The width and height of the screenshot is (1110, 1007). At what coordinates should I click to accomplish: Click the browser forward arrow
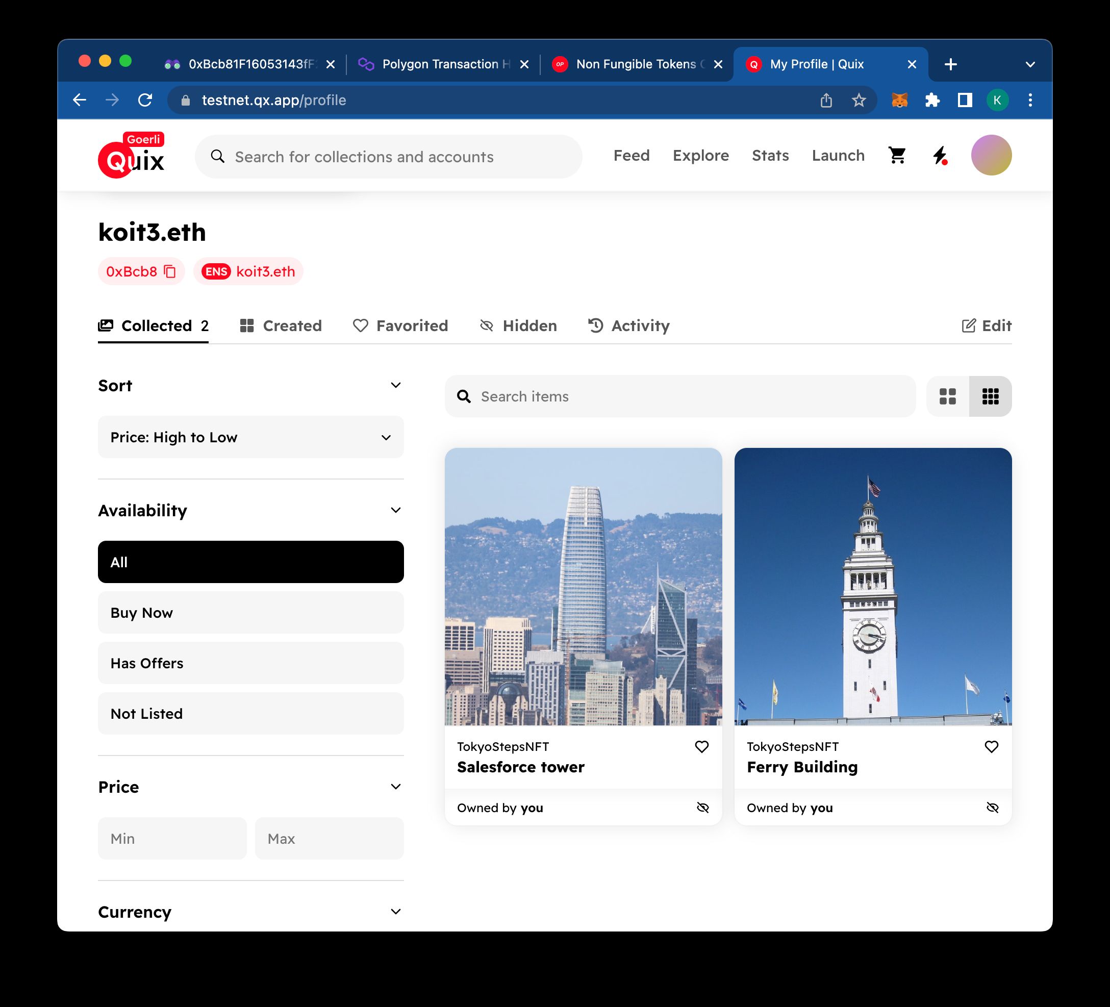pyautogui.click(x=112, y=100)
